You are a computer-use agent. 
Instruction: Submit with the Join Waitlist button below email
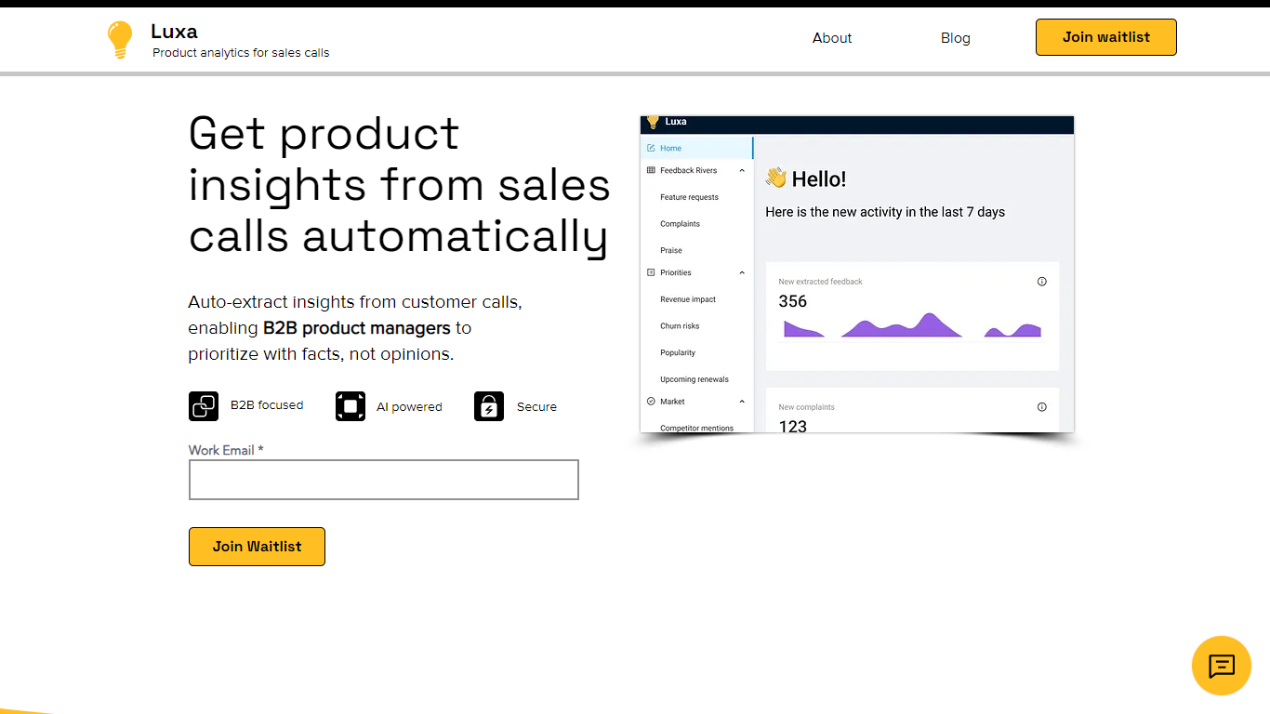[257, 547]
